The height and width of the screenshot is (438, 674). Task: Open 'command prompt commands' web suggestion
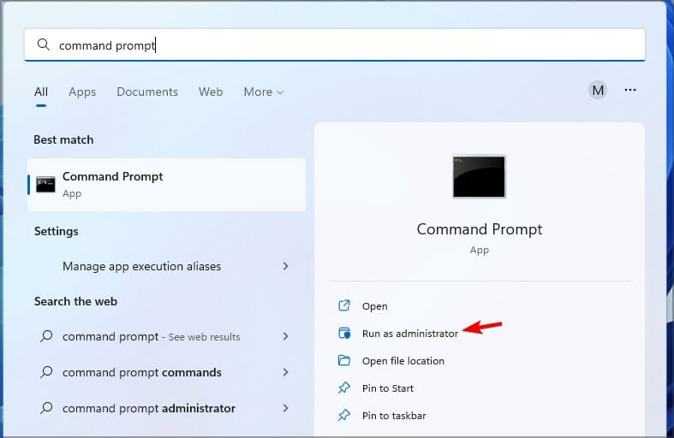(166, 372)
